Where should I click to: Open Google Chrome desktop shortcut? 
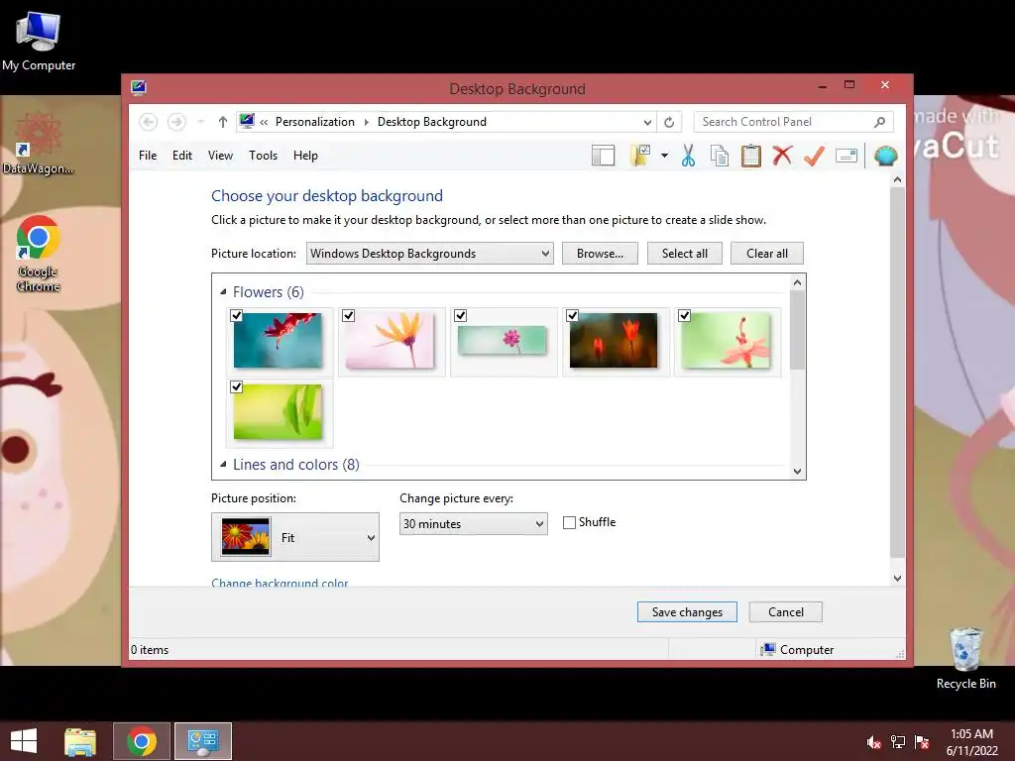39,253
